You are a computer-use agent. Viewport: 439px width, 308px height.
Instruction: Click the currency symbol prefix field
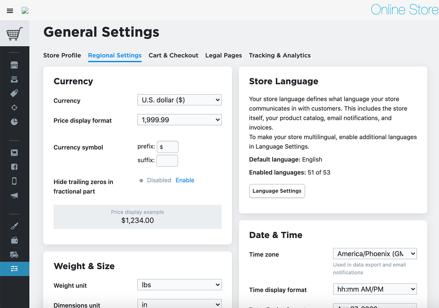pos(167,147)
